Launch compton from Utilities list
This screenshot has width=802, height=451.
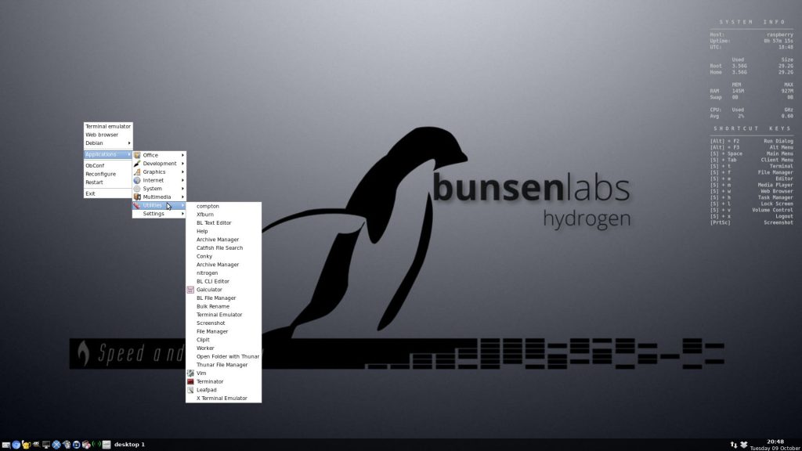pyautogui.click(x=223, y=206)
